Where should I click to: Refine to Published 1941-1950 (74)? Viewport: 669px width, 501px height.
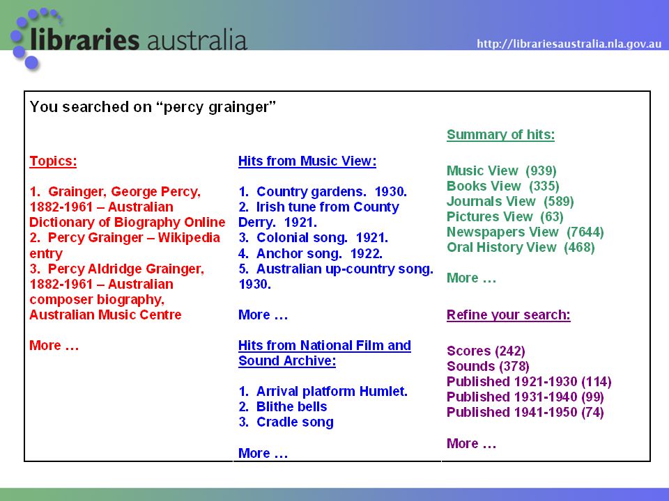pyautogui.click(x=525, y=413)
